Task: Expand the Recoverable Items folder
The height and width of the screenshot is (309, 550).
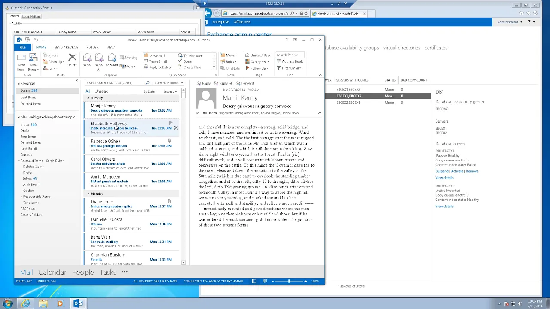Action: click(21, 197)
